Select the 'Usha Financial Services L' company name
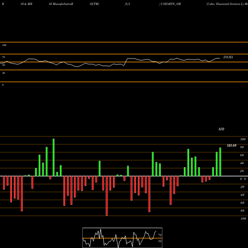This screenshot has height=248, width=248. tap(225, 4)
